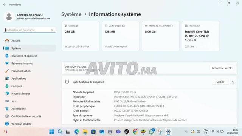This screenshot has width=242, height=136.
Task: Open BlueStacks from the taskbar
Action: (x=143, y=131)
